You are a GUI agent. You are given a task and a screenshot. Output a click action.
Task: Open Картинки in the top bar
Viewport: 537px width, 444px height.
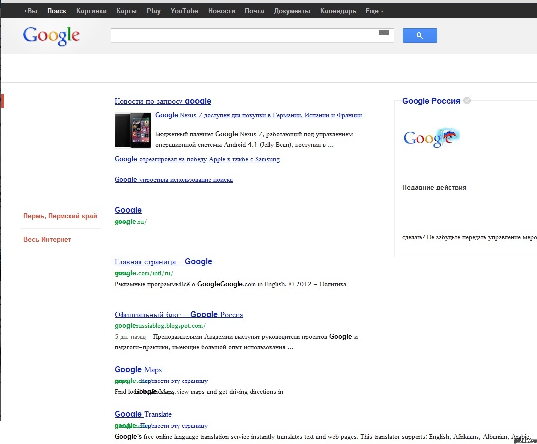click(91, 11)
